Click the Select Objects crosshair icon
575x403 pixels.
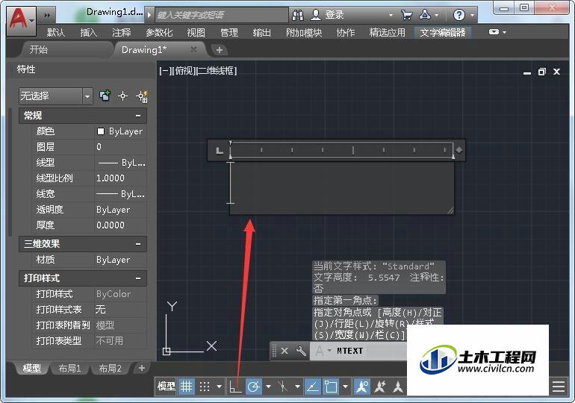pos(123,96)
